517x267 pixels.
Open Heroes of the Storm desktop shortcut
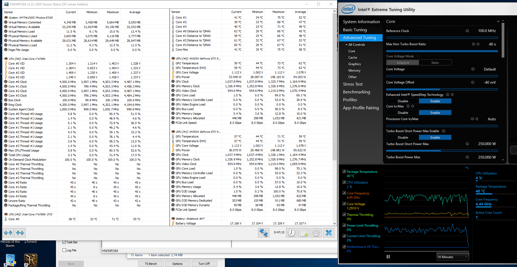(x=10, y=244)
